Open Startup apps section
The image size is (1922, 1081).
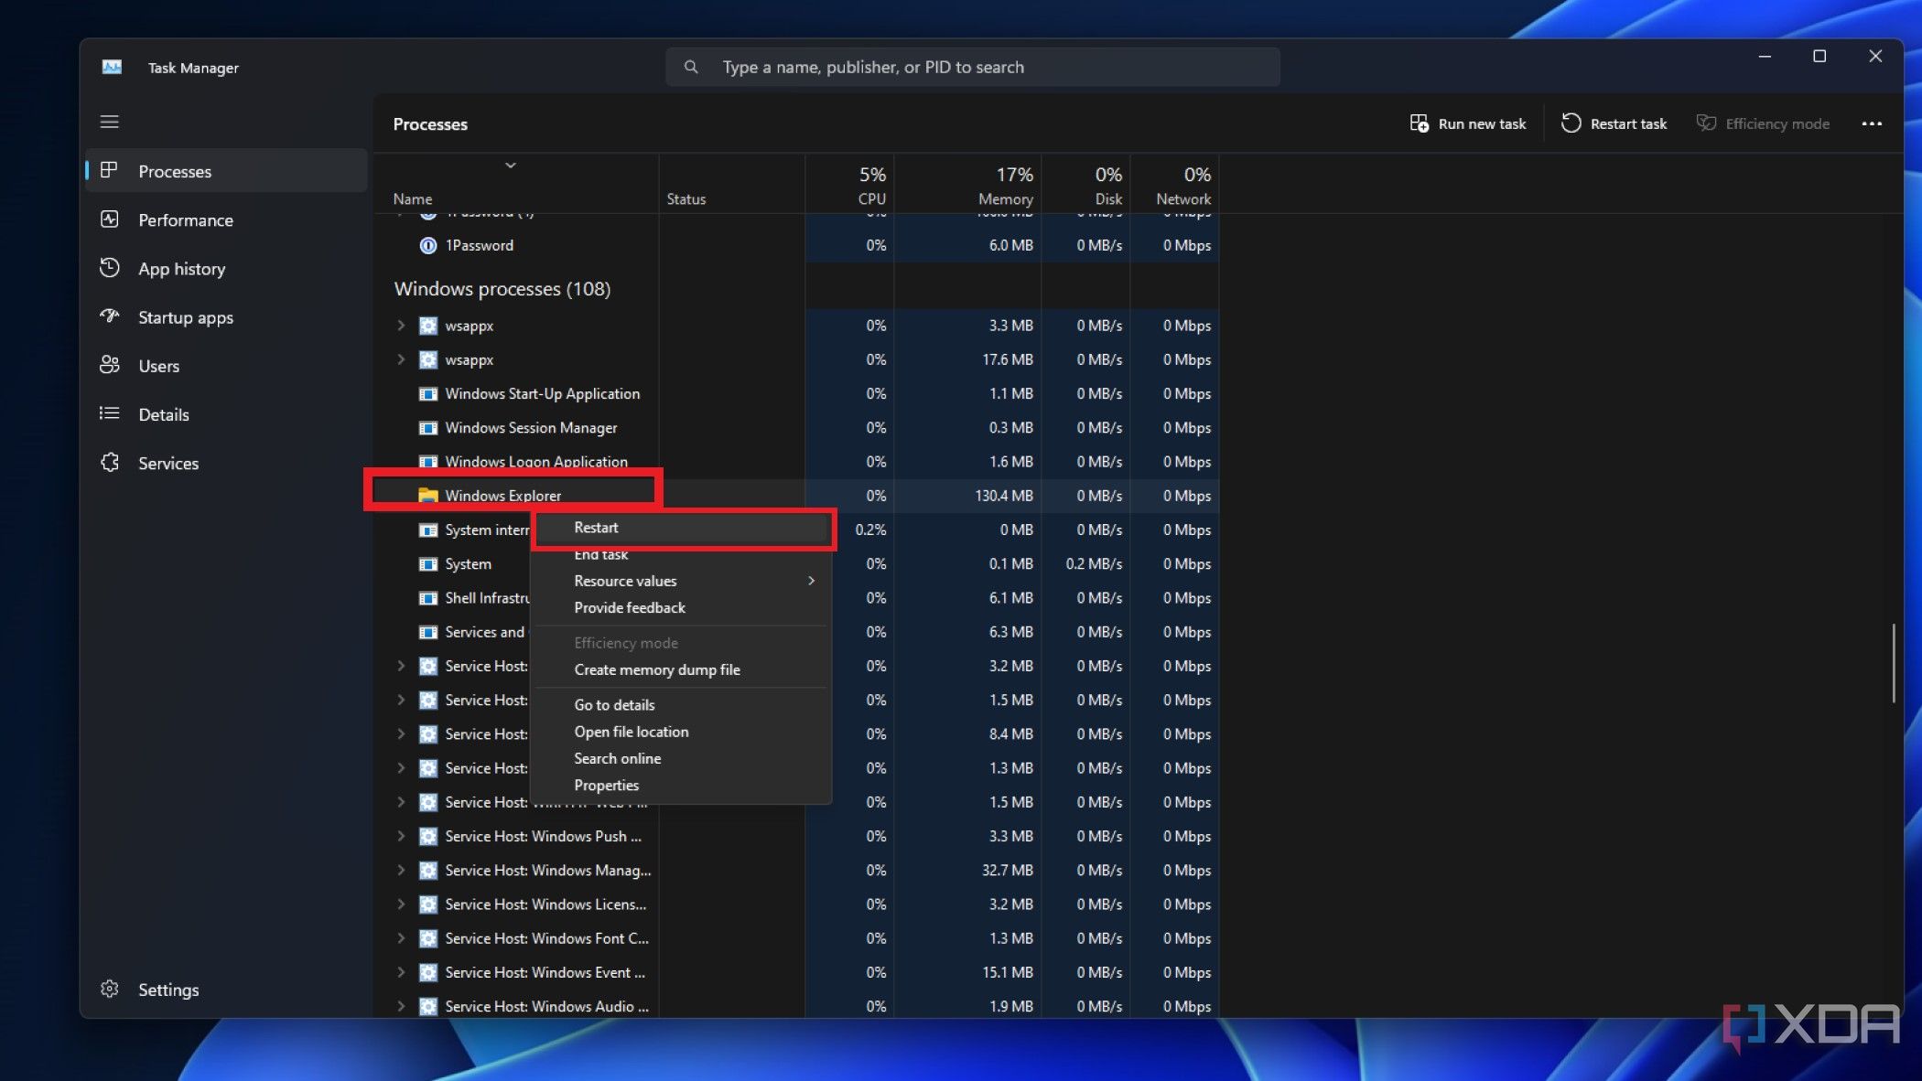185,316
